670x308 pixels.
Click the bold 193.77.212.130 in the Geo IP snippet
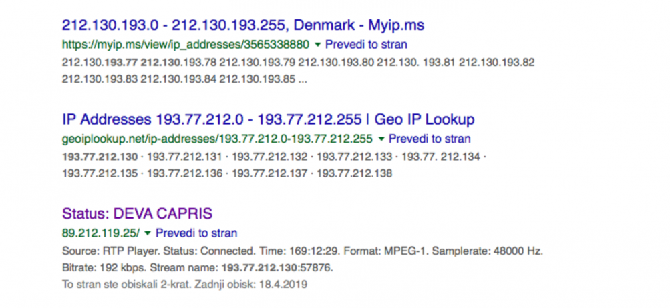100,157
